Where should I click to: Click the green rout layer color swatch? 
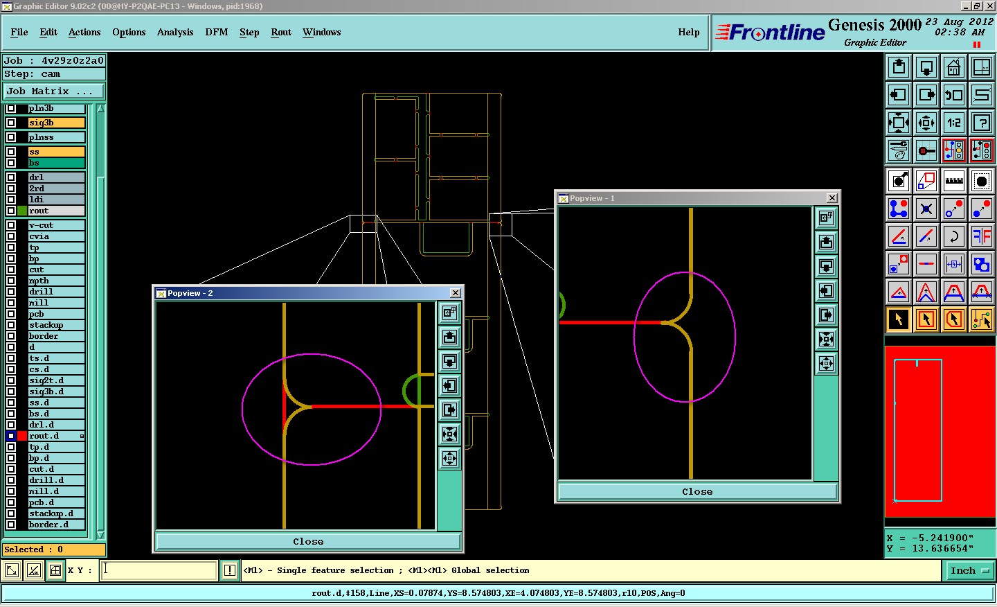click(22, 211)
